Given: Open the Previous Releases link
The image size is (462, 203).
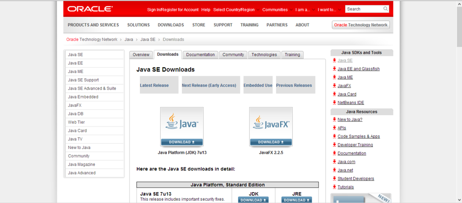Looking at the screenshot, I should [294, 85].
